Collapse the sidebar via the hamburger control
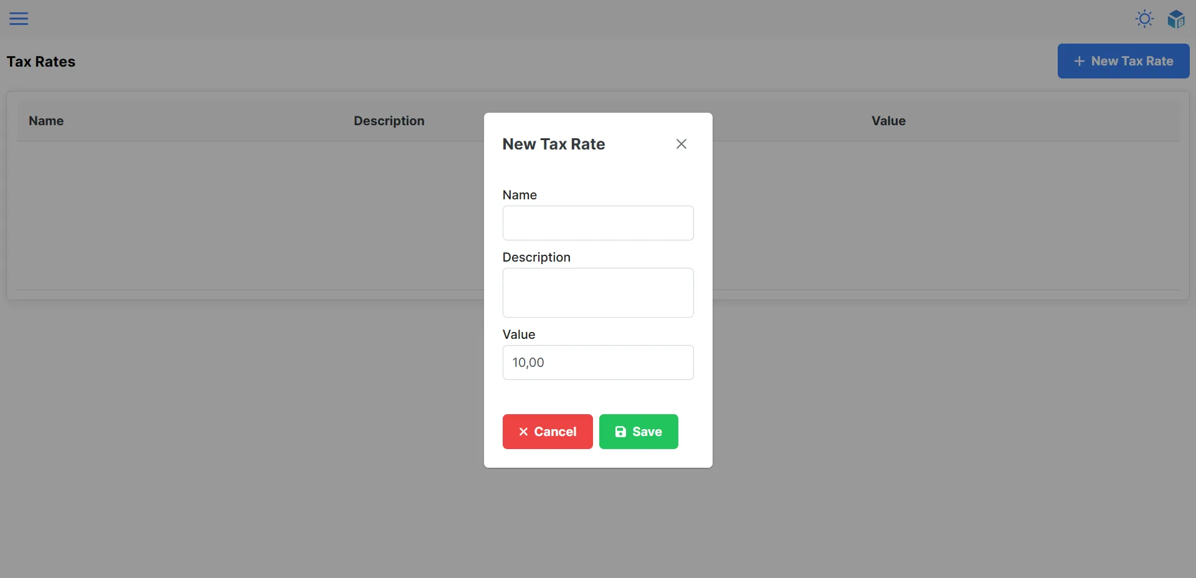The height and width of the screenshot is (578, 1196). coord(19,19)
